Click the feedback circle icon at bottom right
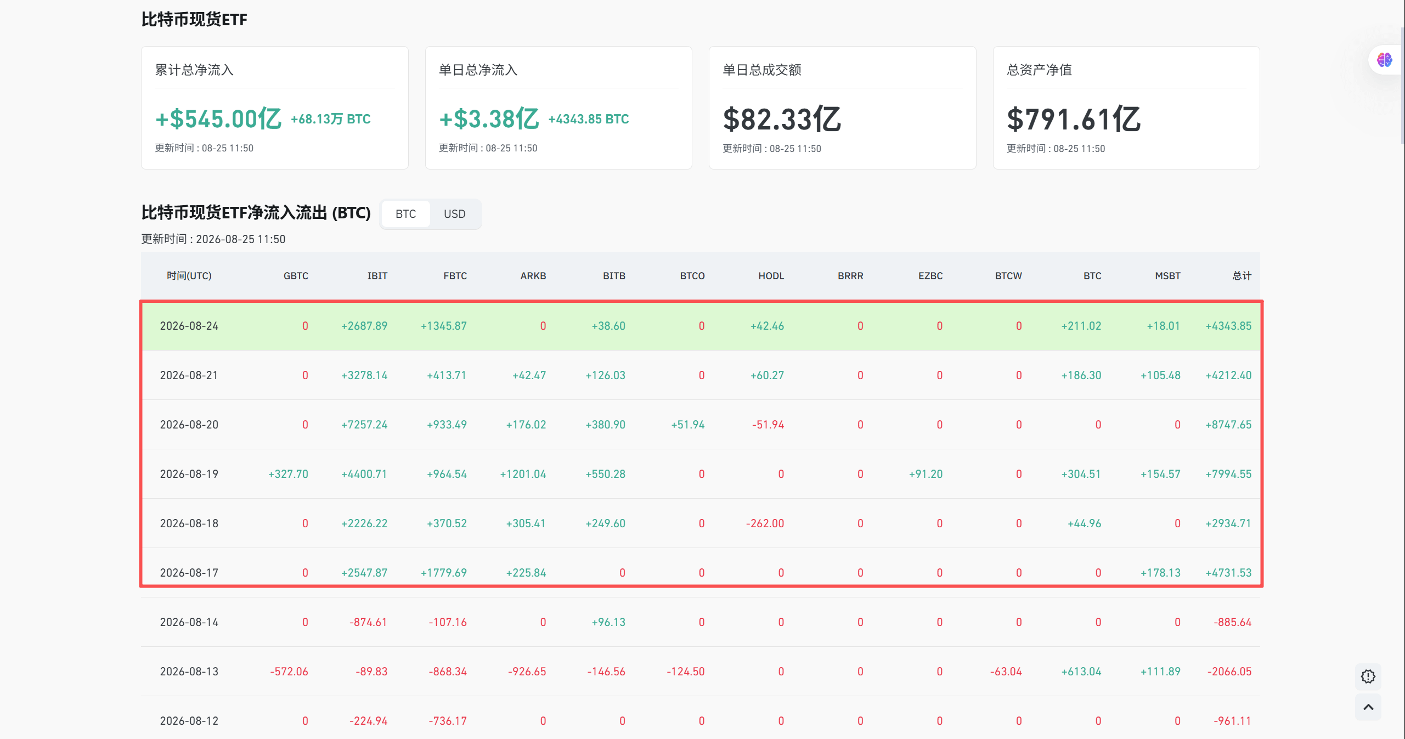The image size is (1405, 739). click(1368, 676)
